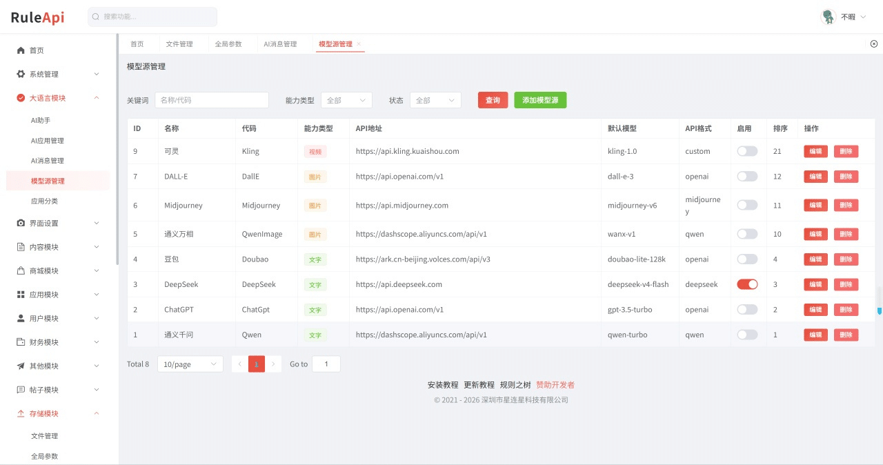Click the person icon for 用户模块
Screen dimensions: 883x465
pyautogui.click(x=21, y=318)
